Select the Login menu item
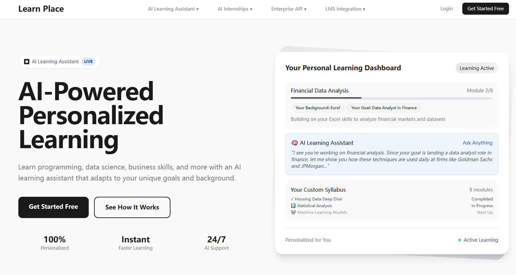 (x=447, y=9)
